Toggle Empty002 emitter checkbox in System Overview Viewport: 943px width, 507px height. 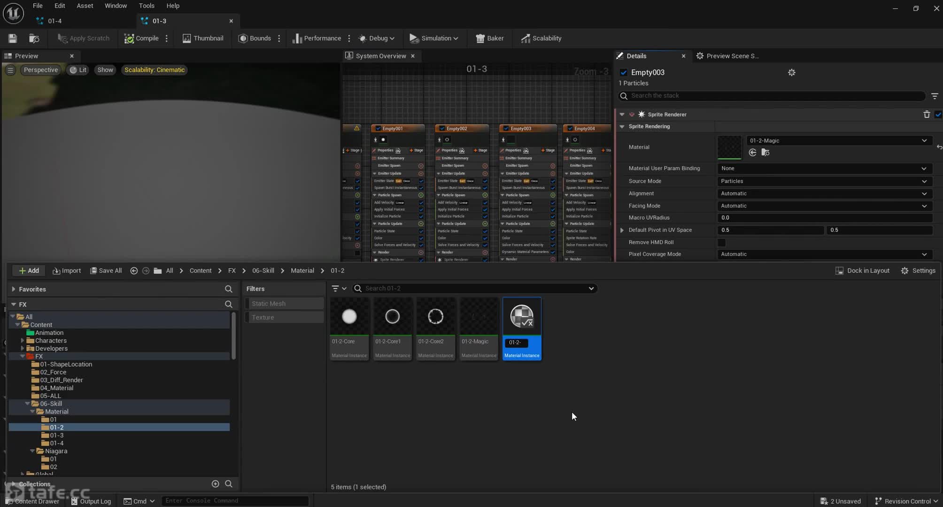442,129
